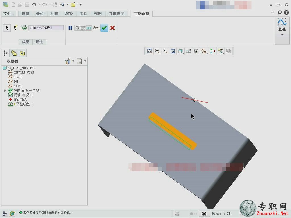Accept the feature with the green checkmark

point(104,28)
